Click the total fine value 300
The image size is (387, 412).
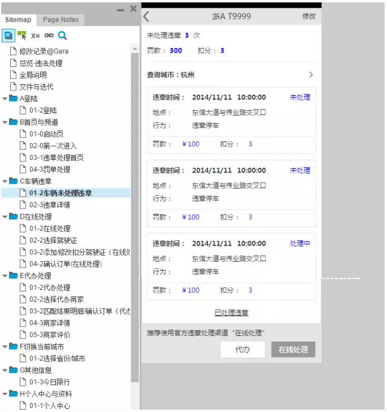point(176,50)
